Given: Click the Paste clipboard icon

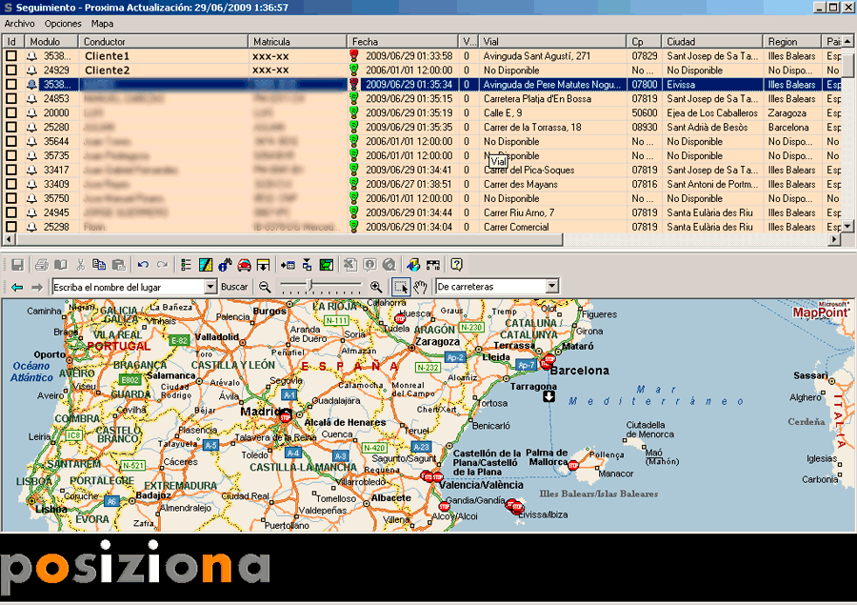Looking at the screenshot, I should pyautogui.click(x=119, y=265).
